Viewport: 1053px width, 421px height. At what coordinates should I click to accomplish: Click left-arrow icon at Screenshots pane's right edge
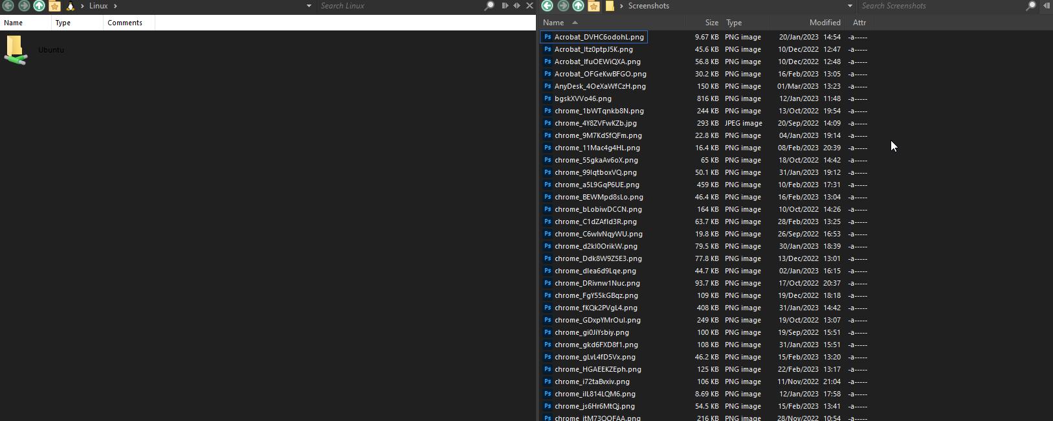[1046, 6]
